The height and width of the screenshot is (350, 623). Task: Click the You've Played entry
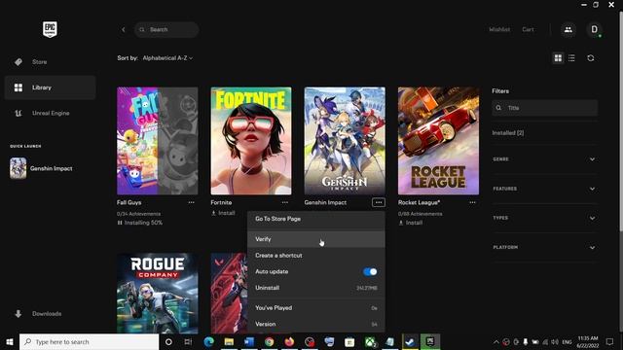click(x=315, y=308)
